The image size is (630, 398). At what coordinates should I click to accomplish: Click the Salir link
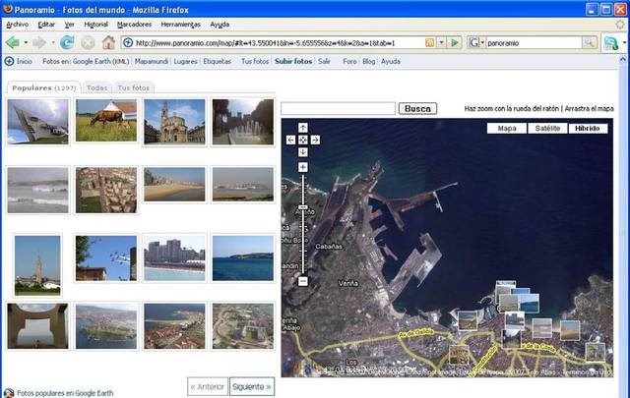(x=324, y=61)
